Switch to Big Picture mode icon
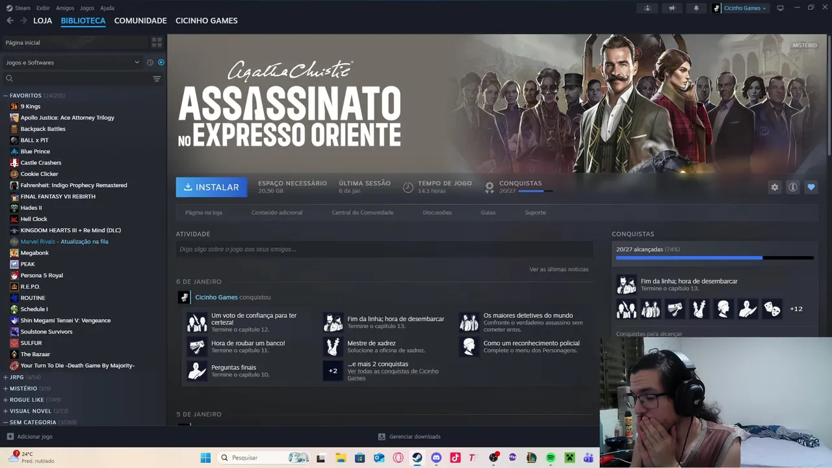 pyautogui.click(x=780, y=8)
